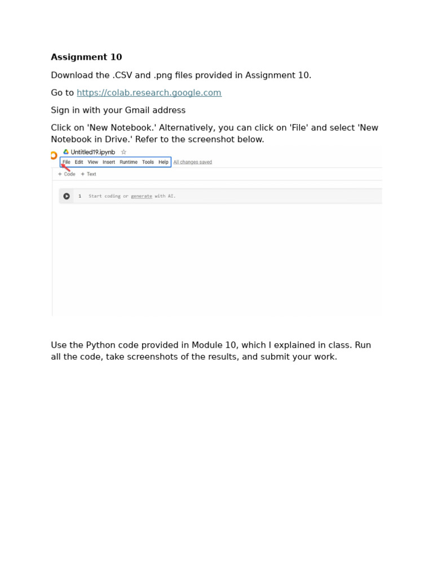The width and height of the screenshot is (433, 577).
Task: Click the 'All changes saved' status link
Action: tap(193, 162)
